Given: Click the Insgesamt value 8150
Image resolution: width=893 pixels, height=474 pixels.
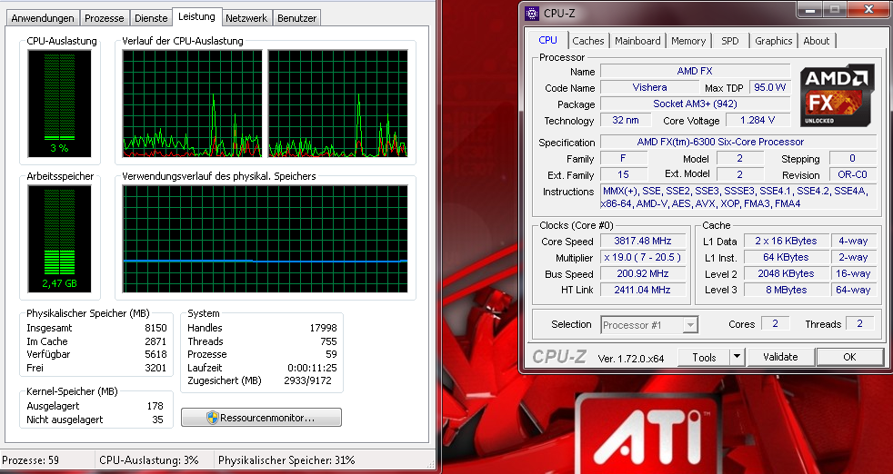Looking at the screenshot, I should 156,328.
